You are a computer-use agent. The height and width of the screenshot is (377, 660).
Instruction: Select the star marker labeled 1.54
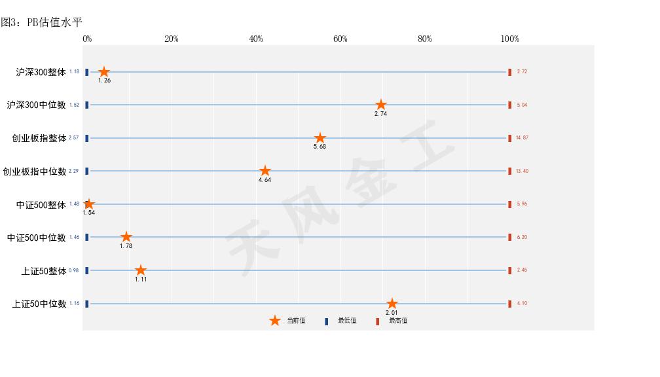pos(89,204)
